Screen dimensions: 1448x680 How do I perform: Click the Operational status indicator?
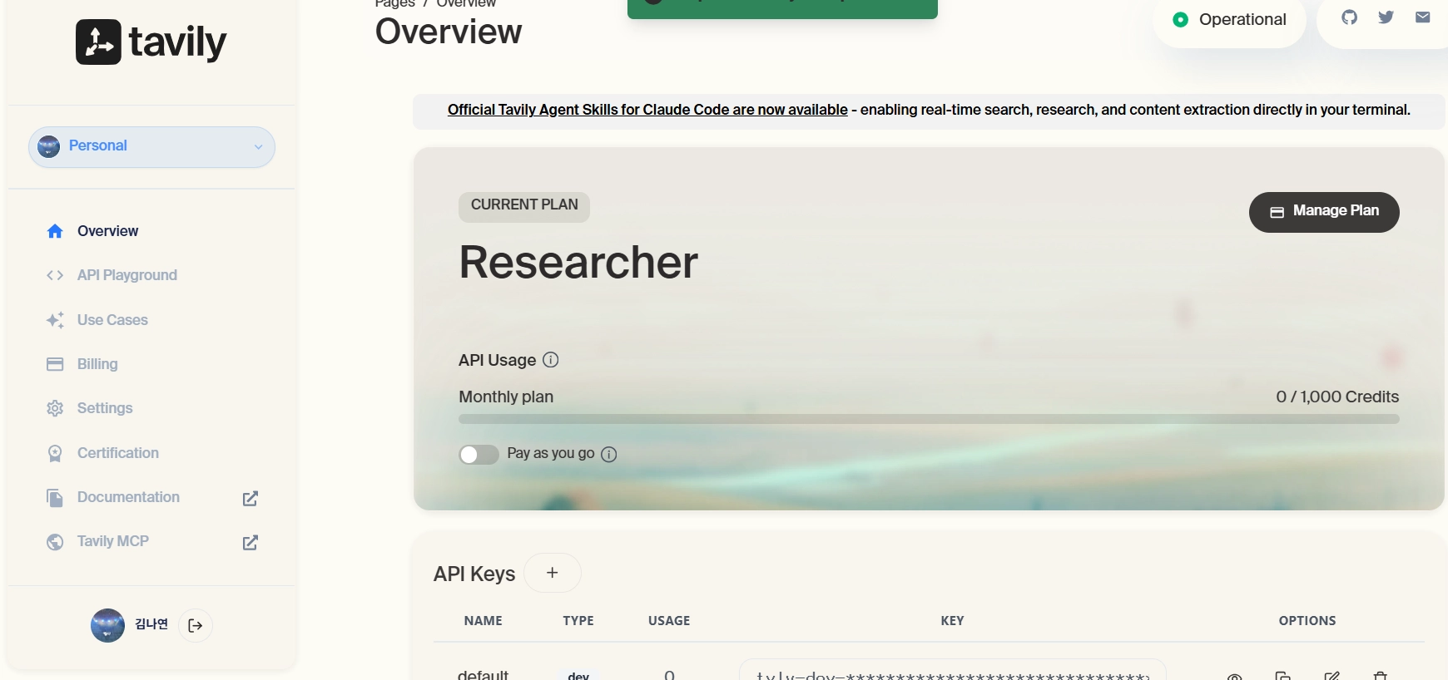1229,20
